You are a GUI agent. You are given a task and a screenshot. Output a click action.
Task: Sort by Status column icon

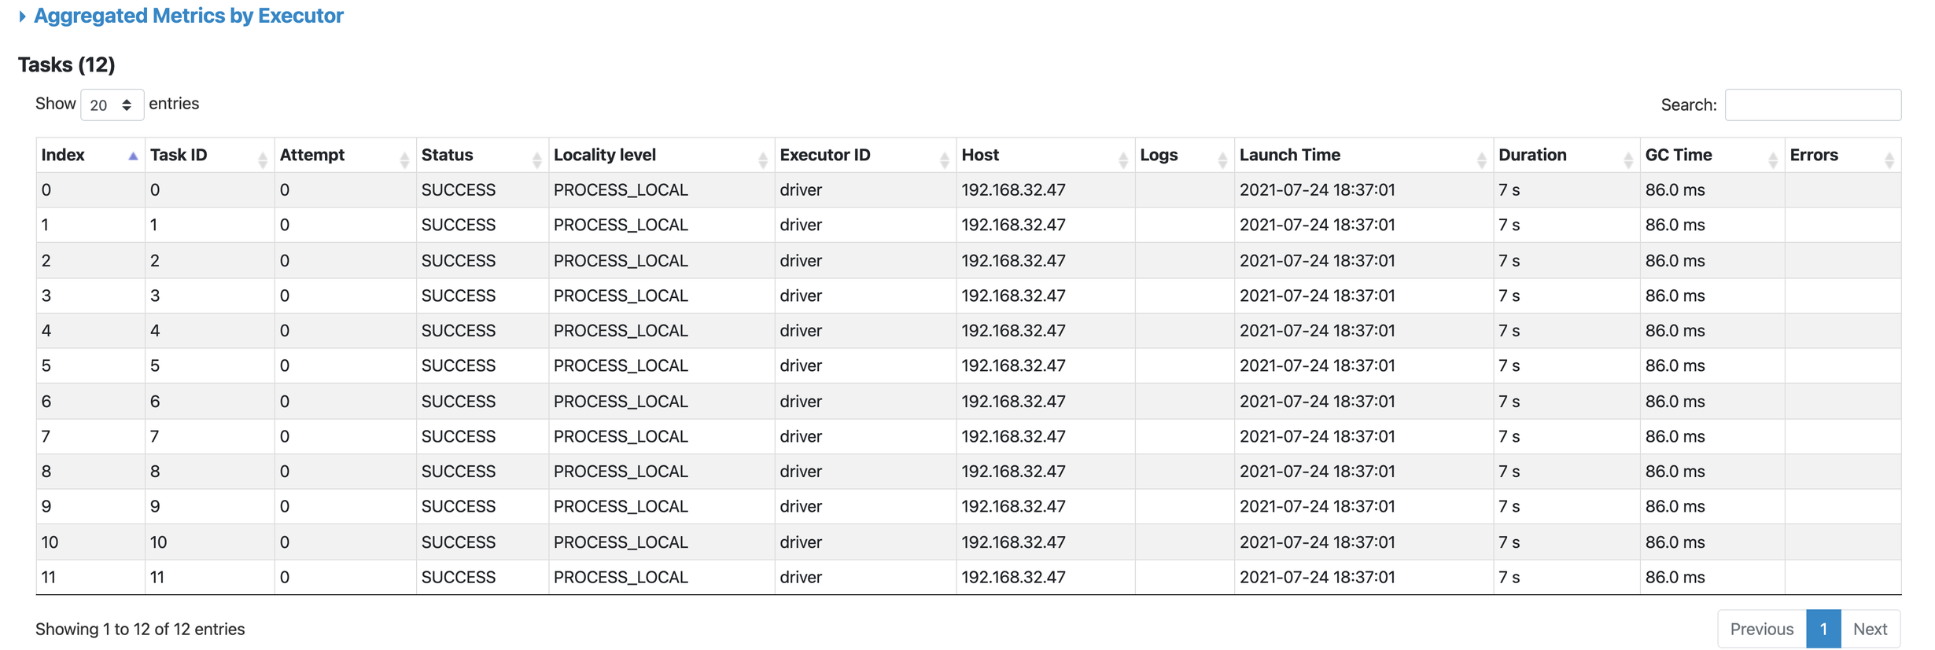(x=536, y=160)
